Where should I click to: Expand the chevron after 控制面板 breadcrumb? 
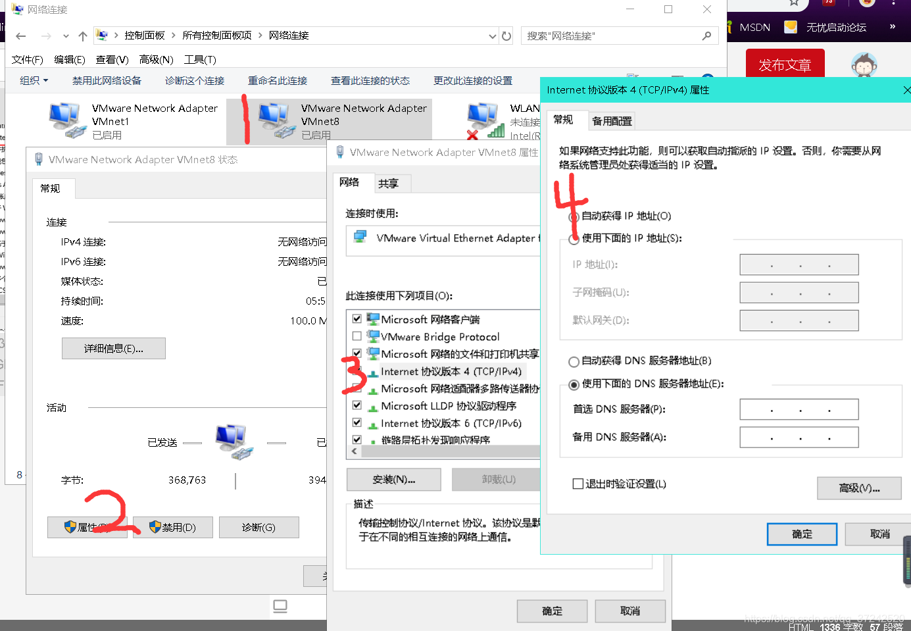click(174, 36)
